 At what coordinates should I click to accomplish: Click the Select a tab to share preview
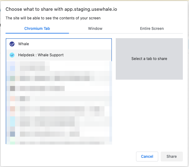(149, 59)
